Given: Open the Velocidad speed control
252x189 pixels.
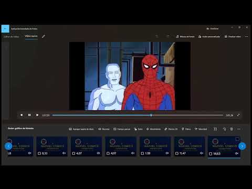Looking at the screenshot, I should tap(201, 129).
